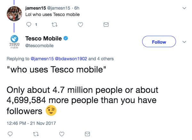Open the @tescomobile handle link
The image size is (192, 140).
39,46
